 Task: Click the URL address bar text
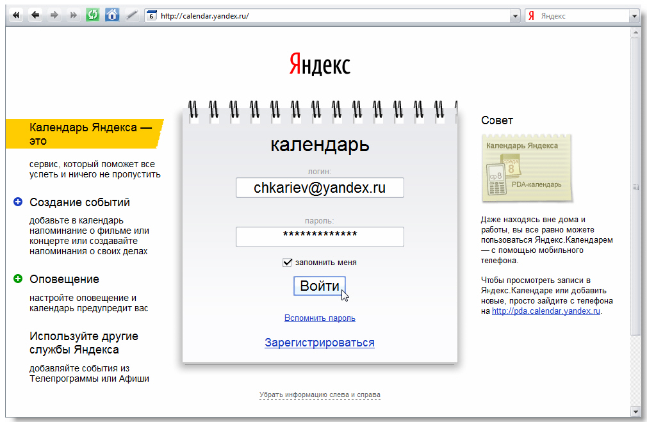point(204,16)
